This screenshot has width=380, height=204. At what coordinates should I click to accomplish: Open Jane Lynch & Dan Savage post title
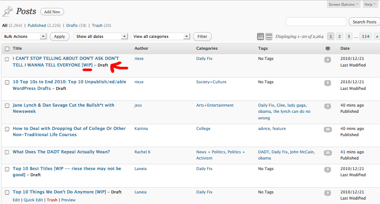63,108
